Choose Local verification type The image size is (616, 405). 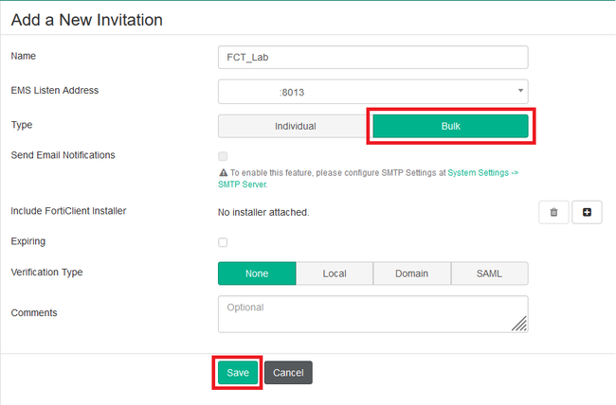pos(334,273)
